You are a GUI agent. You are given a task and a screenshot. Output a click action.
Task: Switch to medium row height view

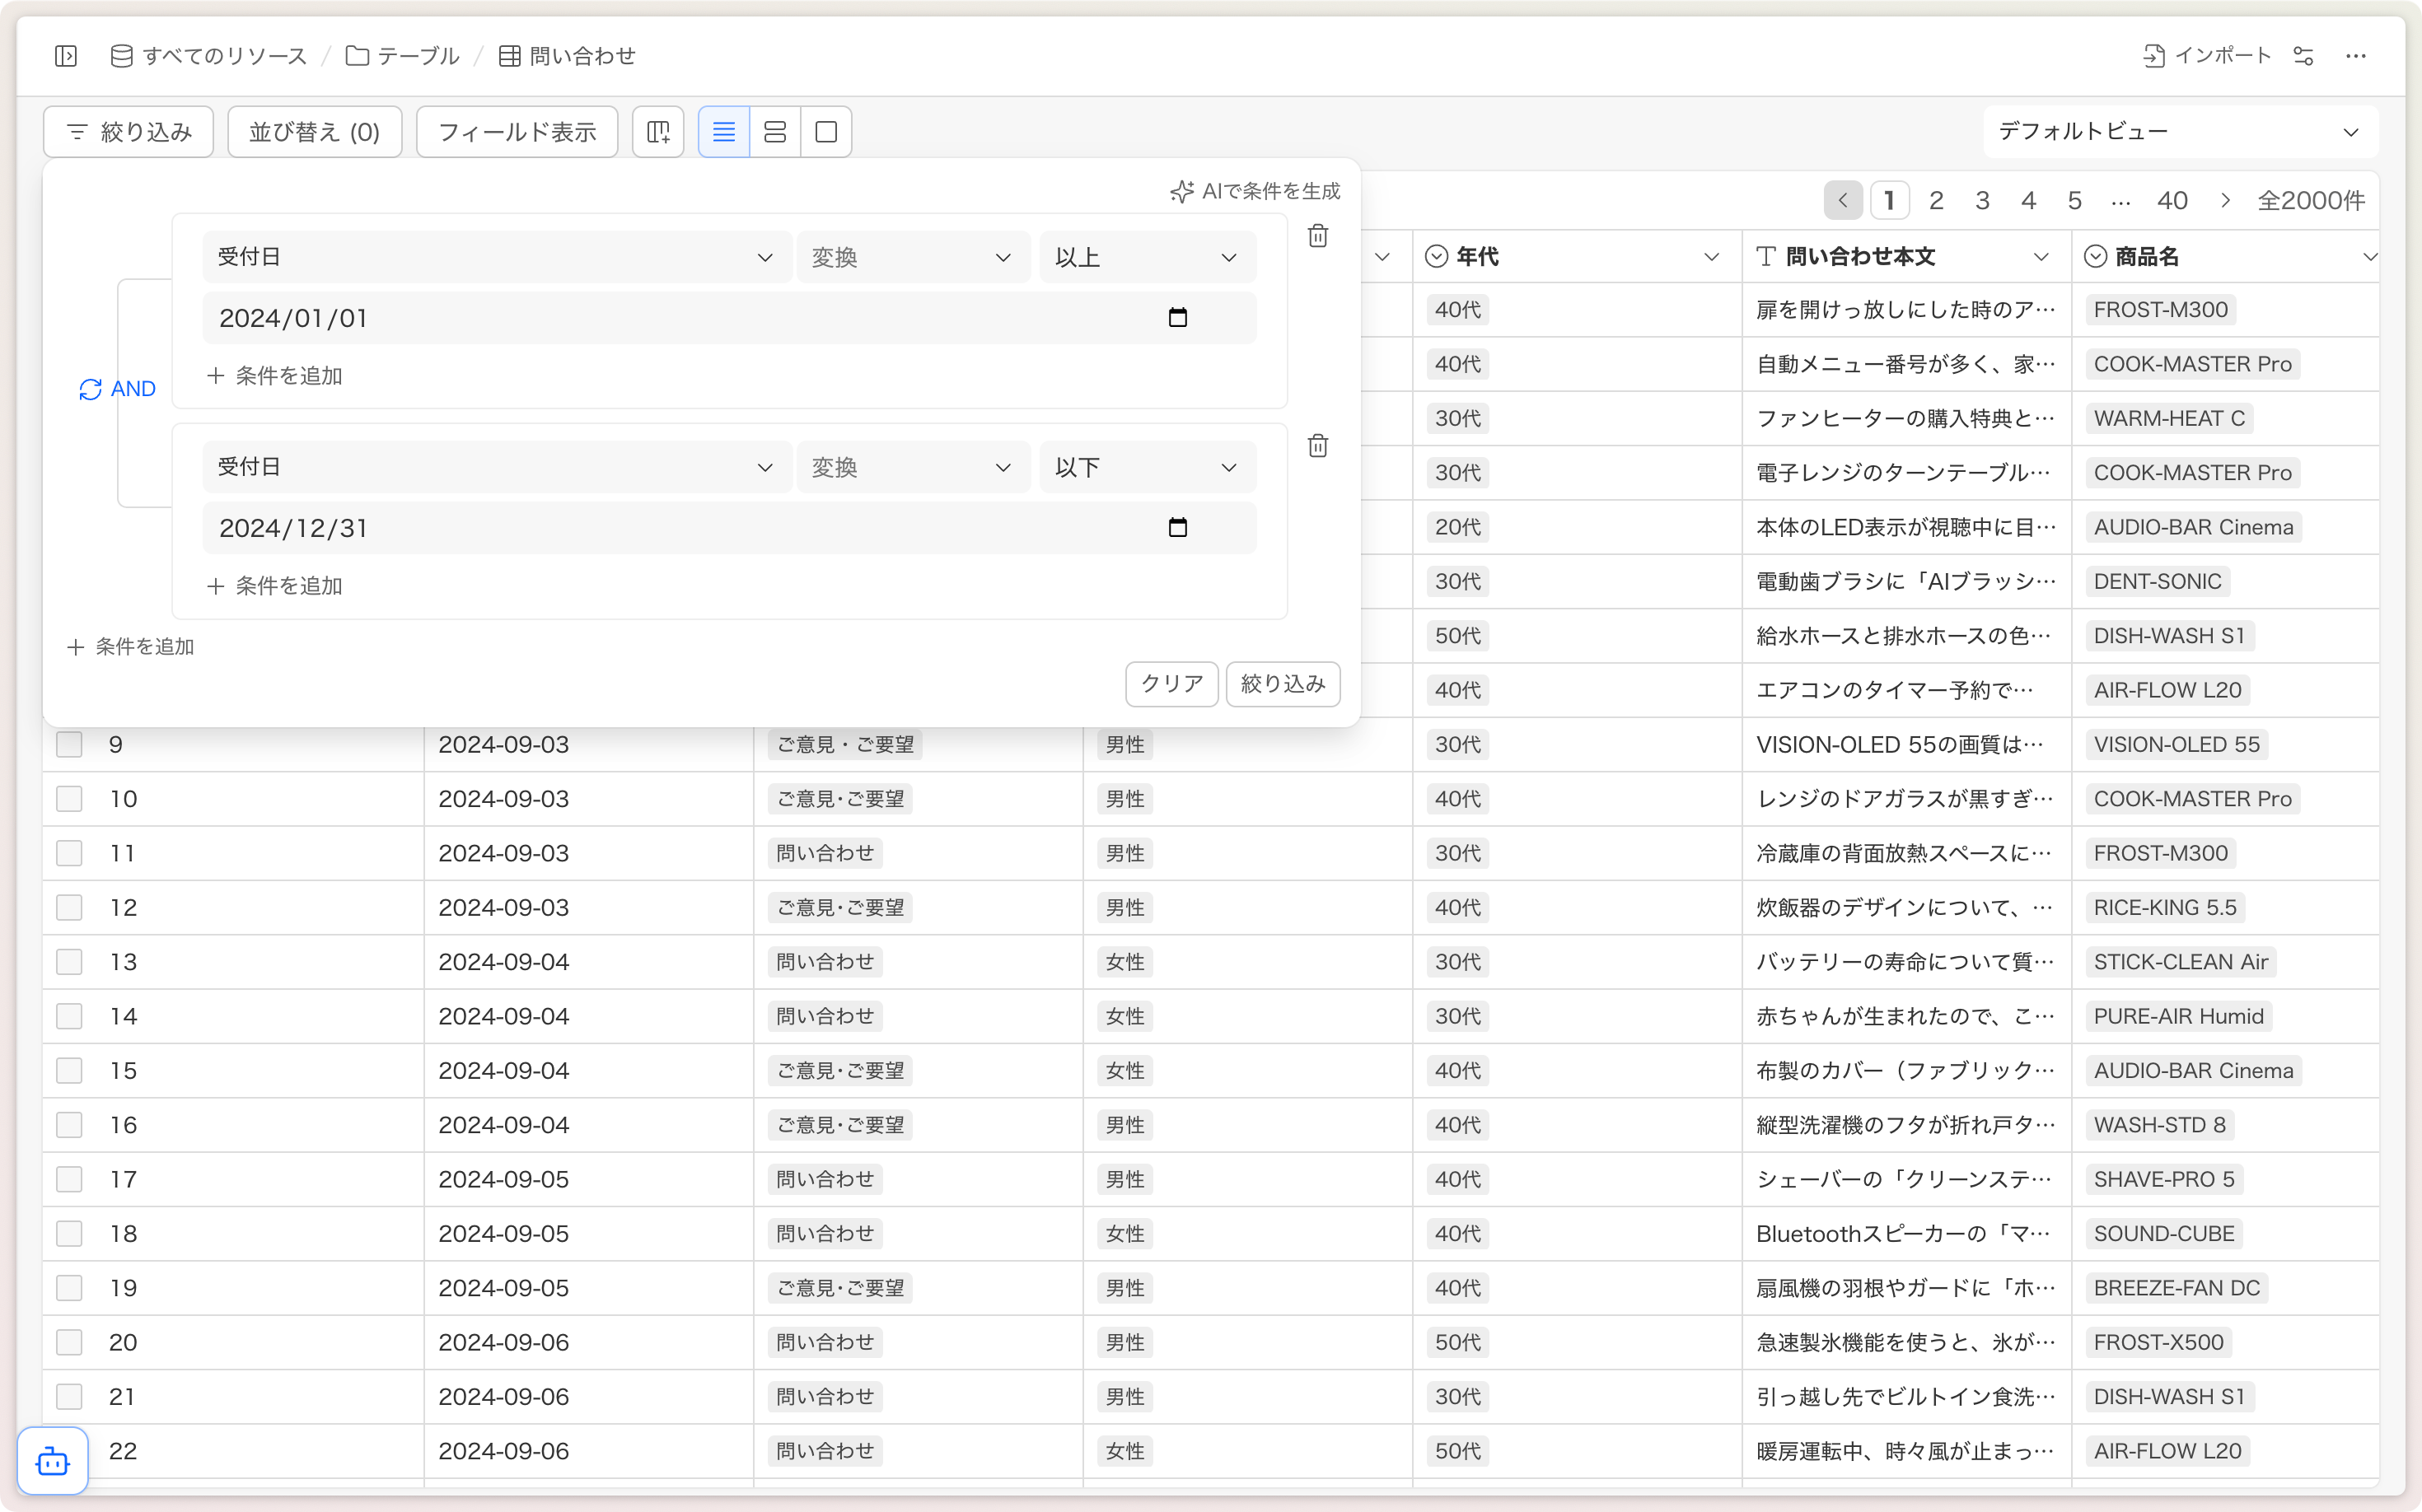pos(774,132)
